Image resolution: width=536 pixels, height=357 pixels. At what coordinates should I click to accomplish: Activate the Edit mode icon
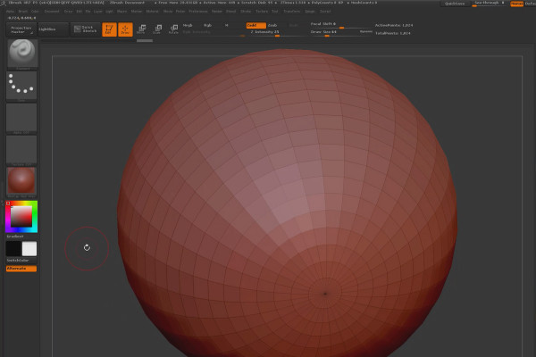click(x=109, y=29)
